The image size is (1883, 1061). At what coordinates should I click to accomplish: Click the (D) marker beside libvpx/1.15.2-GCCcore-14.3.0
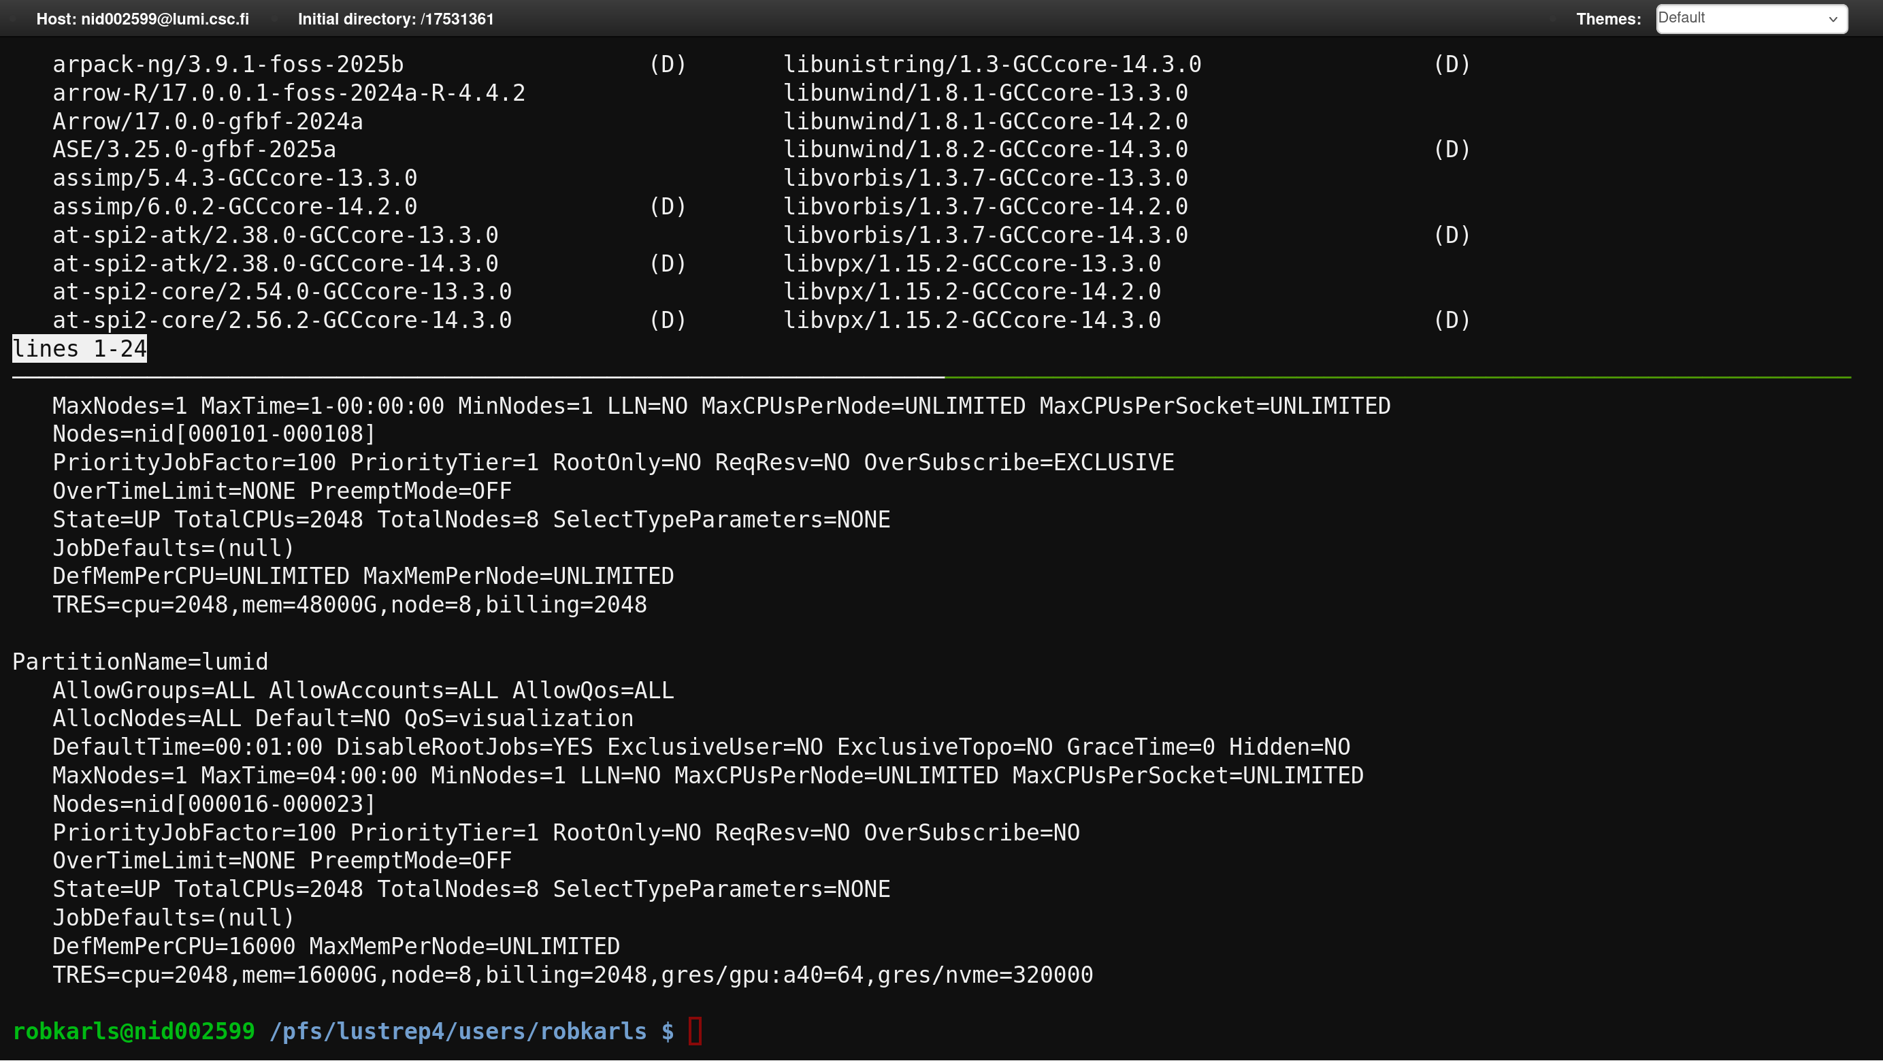tap(1451, 321)
